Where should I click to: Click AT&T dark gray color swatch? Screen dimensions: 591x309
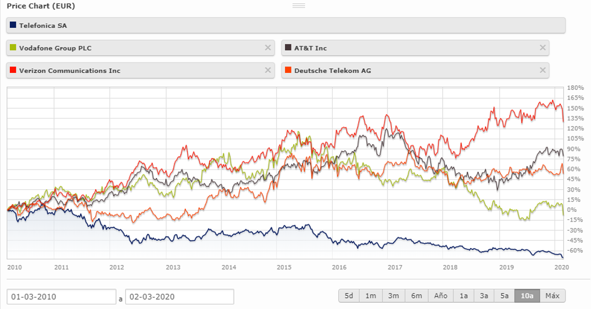click(x=288, y=48)
